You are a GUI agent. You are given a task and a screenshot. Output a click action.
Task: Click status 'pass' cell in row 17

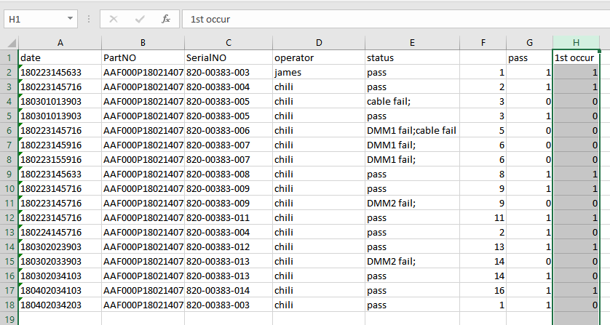pyautogui.click(x=412, y=290)
